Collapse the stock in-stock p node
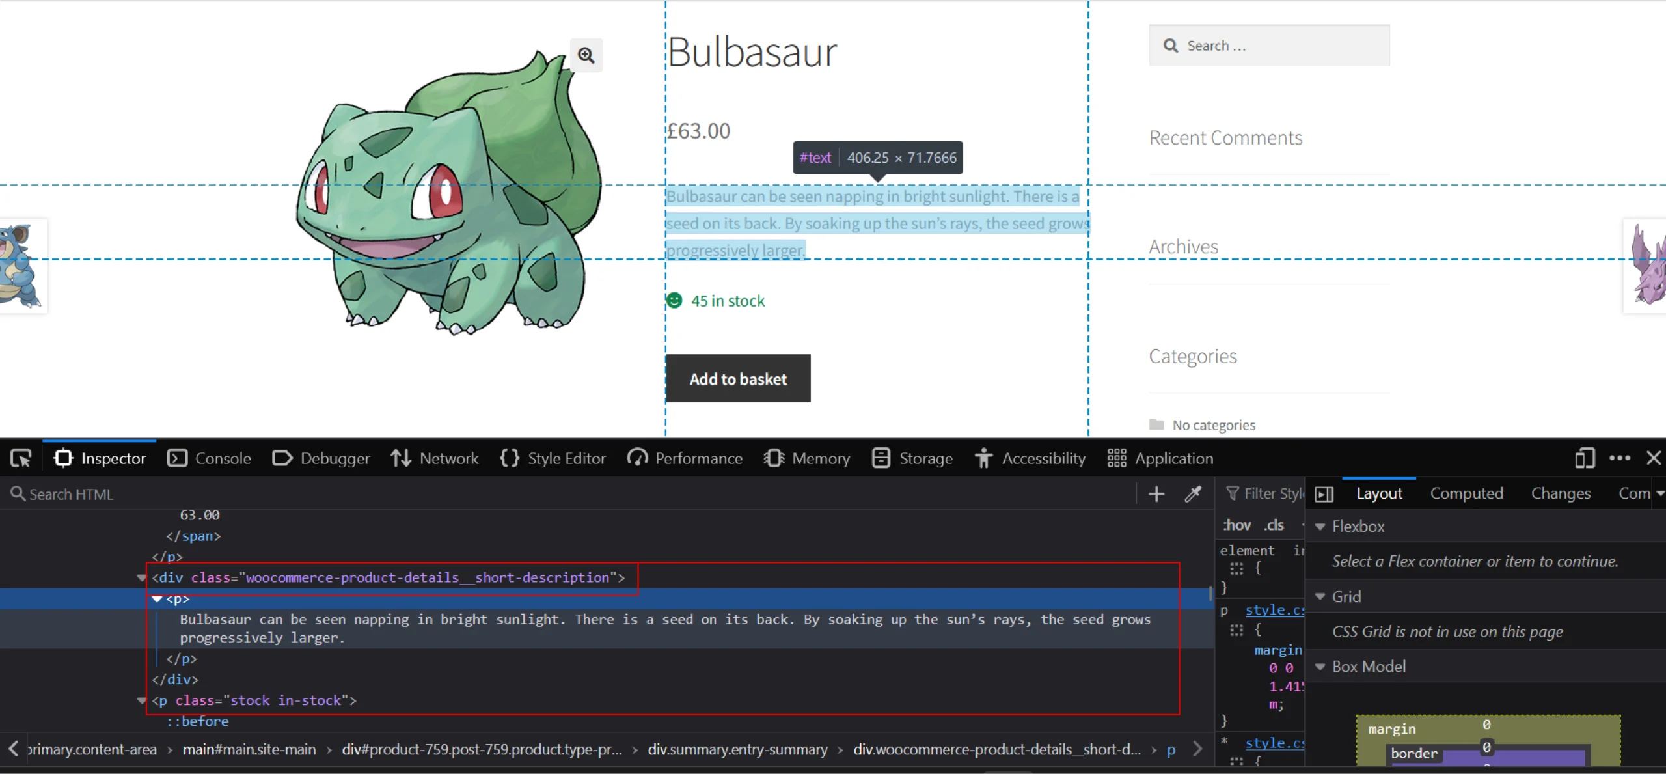The image size is (1666, 774). (x=141, y=701)
